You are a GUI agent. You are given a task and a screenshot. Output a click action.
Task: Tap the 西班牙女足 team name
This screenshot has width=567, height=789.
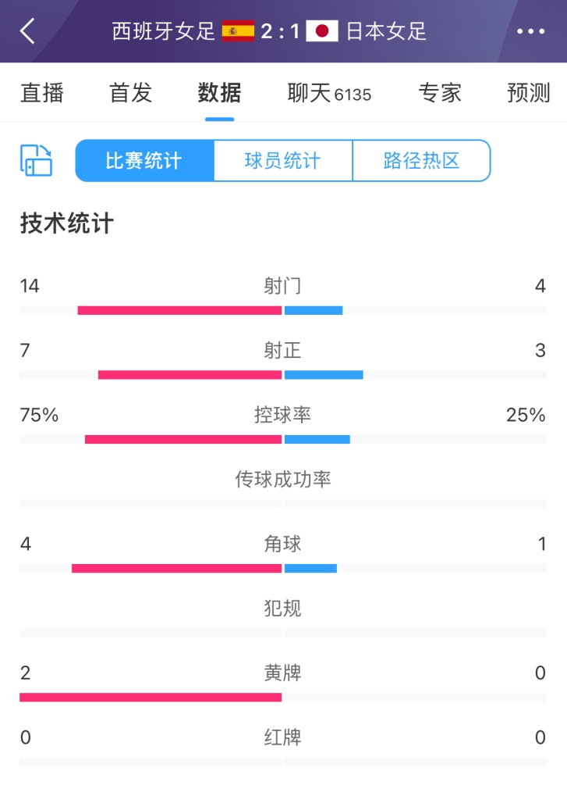tap(163, 31)
